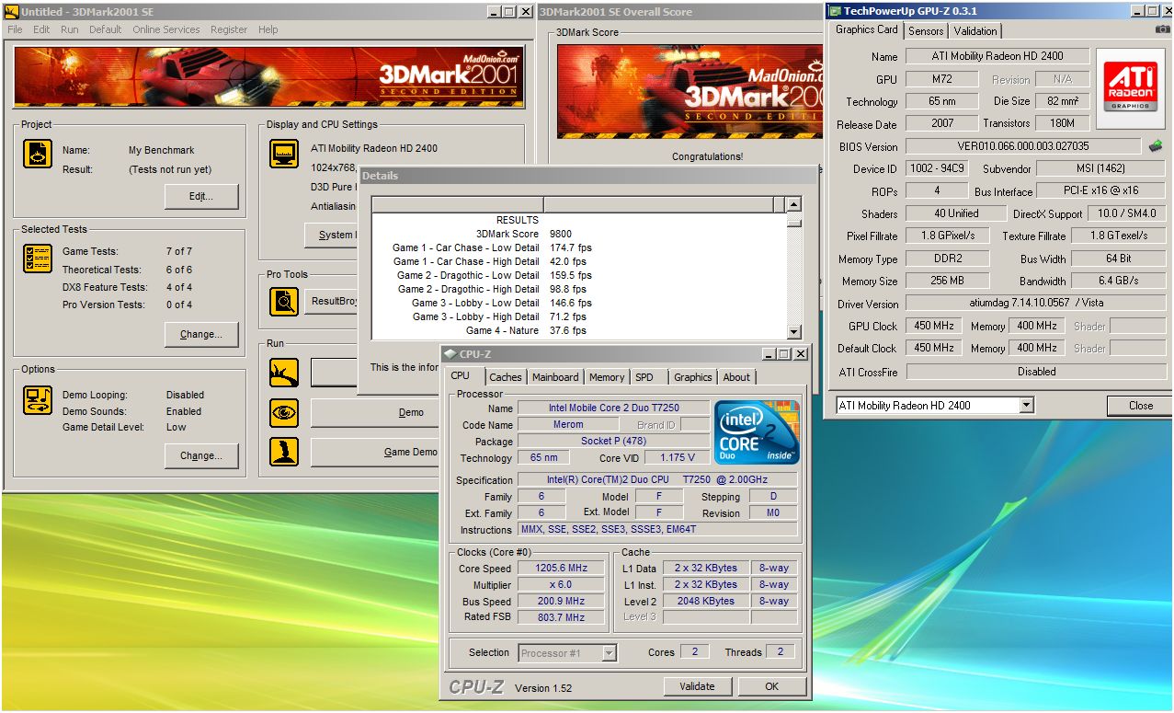Switch to the Sensors tab in GPU-Z
This screenshot has height=713, width=1174.
pos(926,31)
